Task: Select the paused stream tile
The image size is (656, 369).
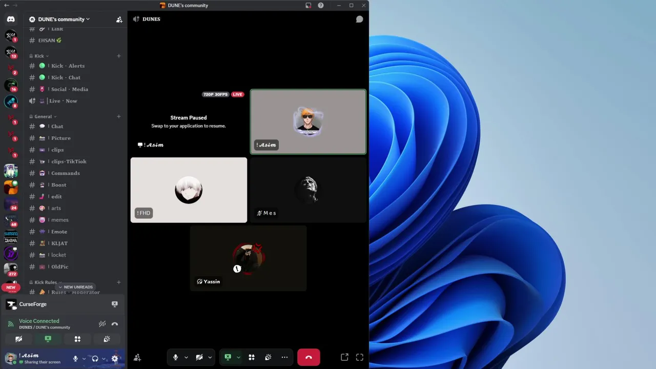Action: (x=189, y=122)
